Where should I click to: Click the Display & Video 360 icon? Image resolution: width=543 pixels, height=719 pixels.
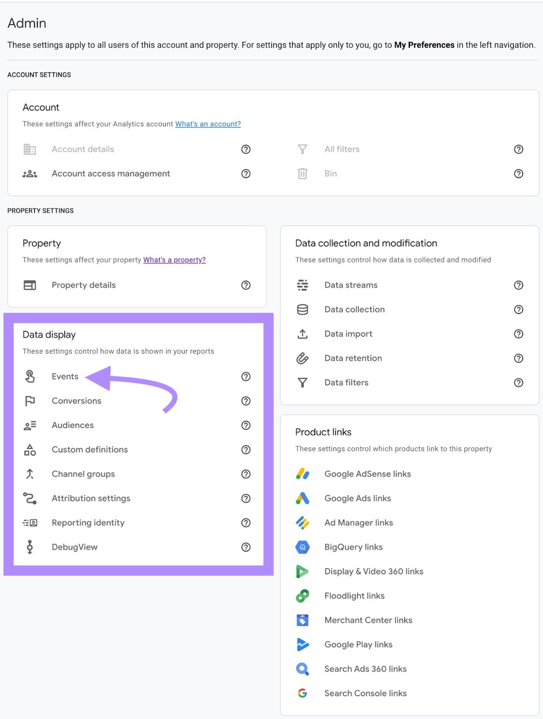(303, 571)
